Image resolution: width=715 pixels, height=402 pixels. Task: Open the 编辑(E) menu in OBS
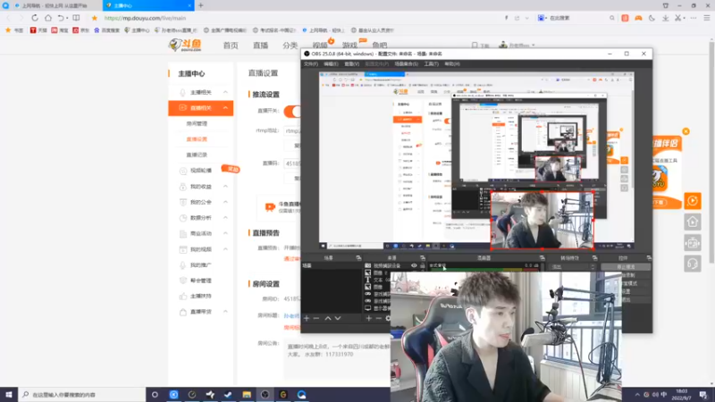(x=331, y=63)
